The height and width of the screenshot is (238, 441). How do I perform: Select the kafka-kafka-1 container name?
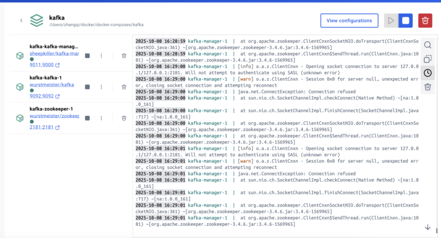point(46,78)
